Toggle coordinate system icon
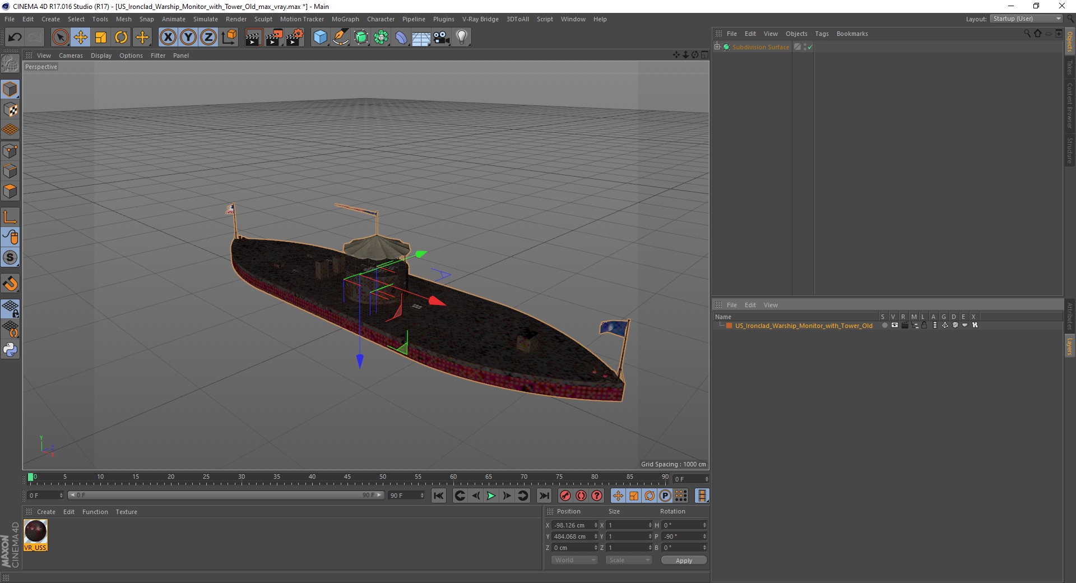1076x583 pixels. (x=229, y=38)
